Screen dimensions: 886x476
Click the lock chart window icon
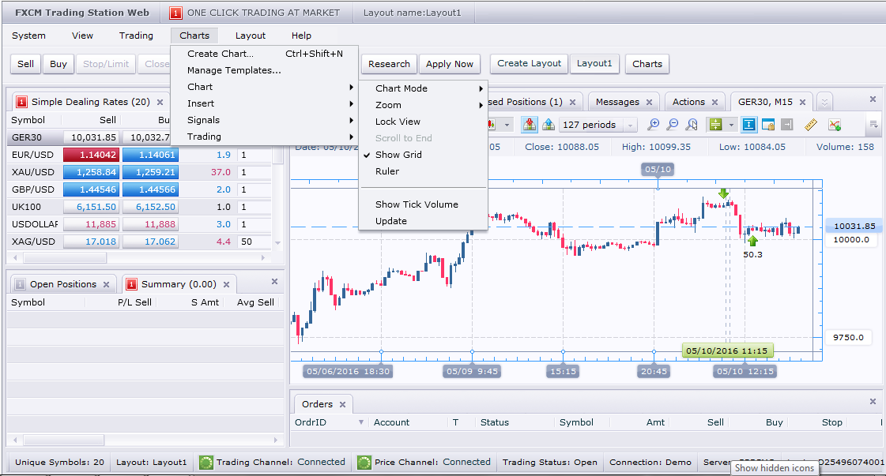[x=768, y=124]
